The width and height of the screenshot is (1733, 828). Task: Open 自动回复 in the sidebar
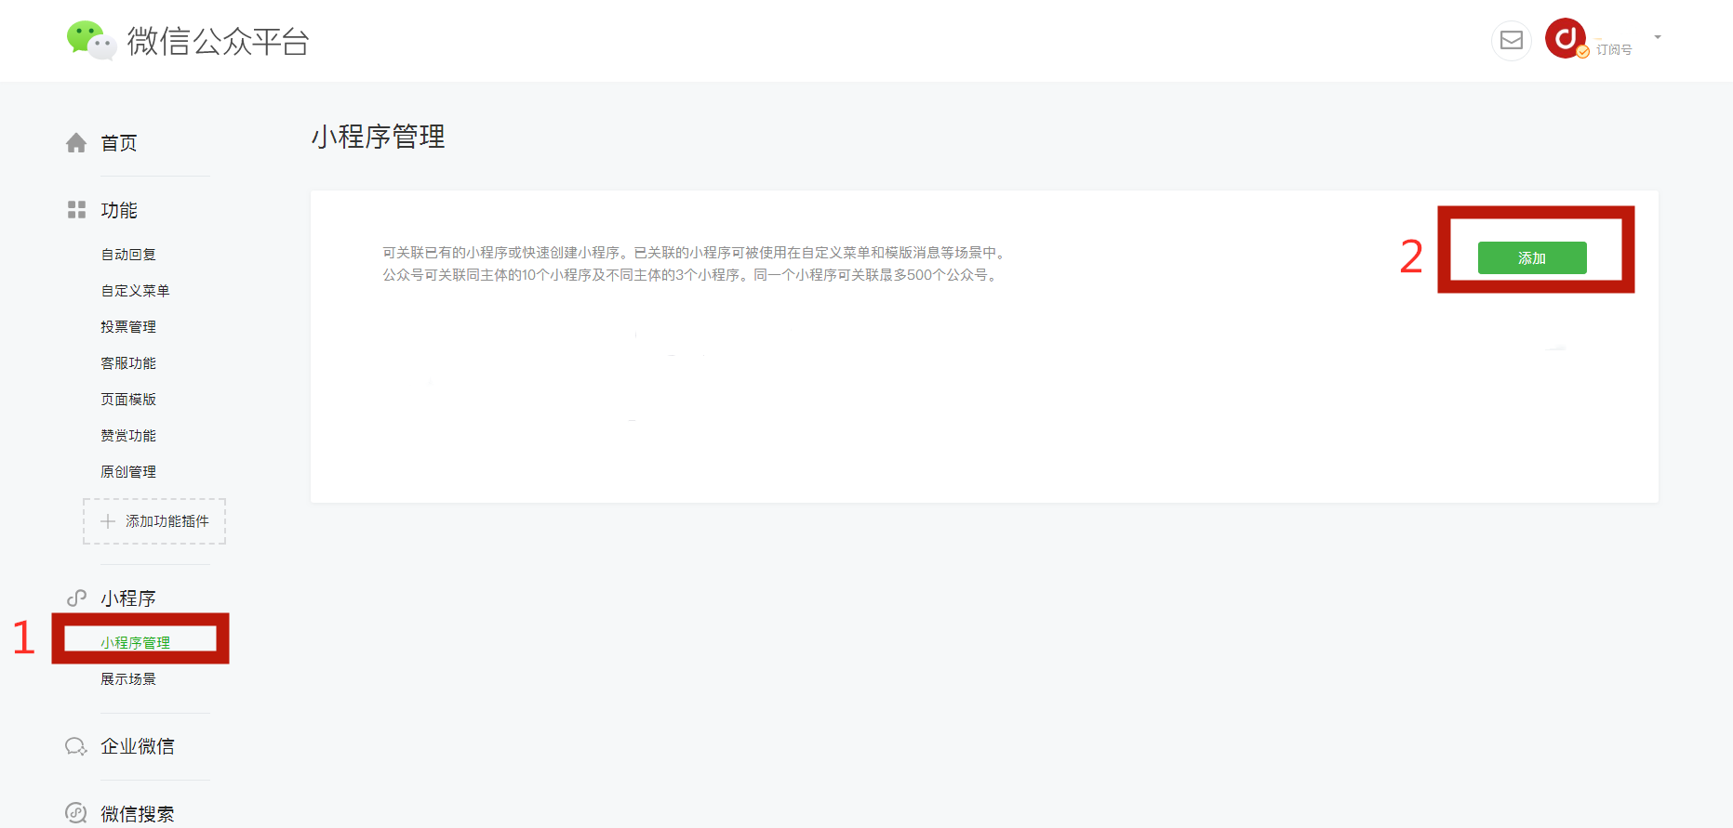(x=128, y=255)
